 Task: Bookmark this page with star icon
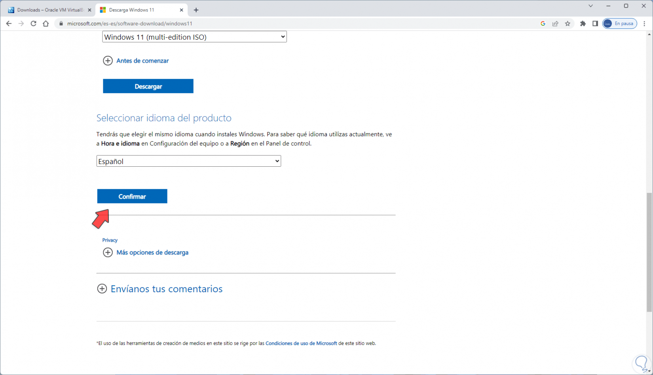(568, 23)
